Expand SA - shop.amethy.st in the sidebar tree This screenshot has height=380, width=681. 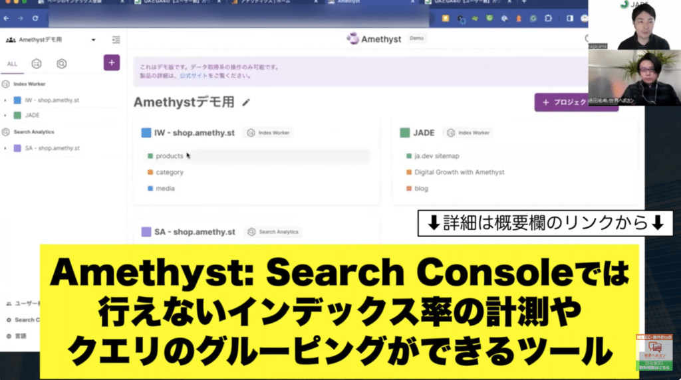click(5, 148)
